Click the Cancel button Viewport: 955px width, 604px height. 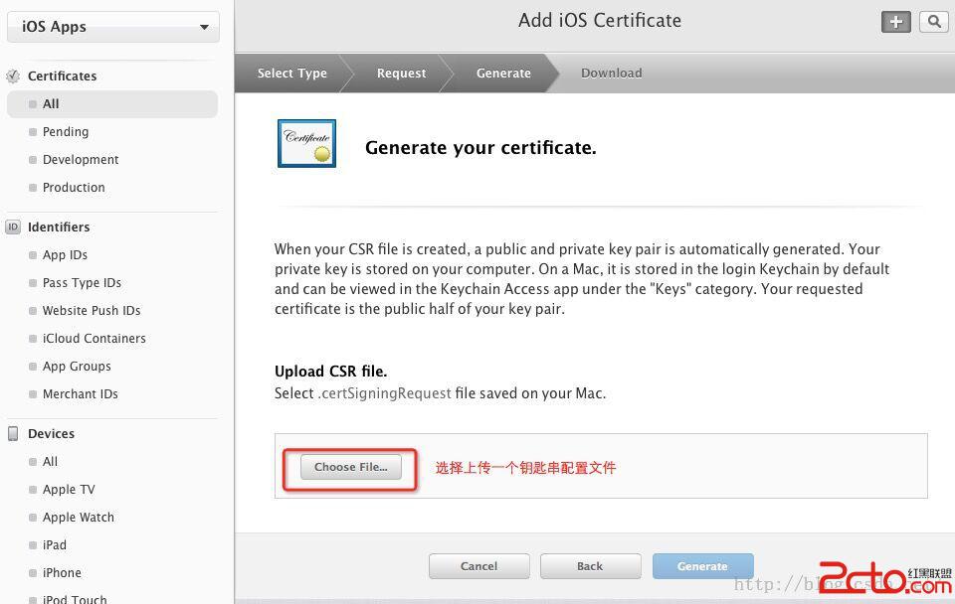point(478,566)
